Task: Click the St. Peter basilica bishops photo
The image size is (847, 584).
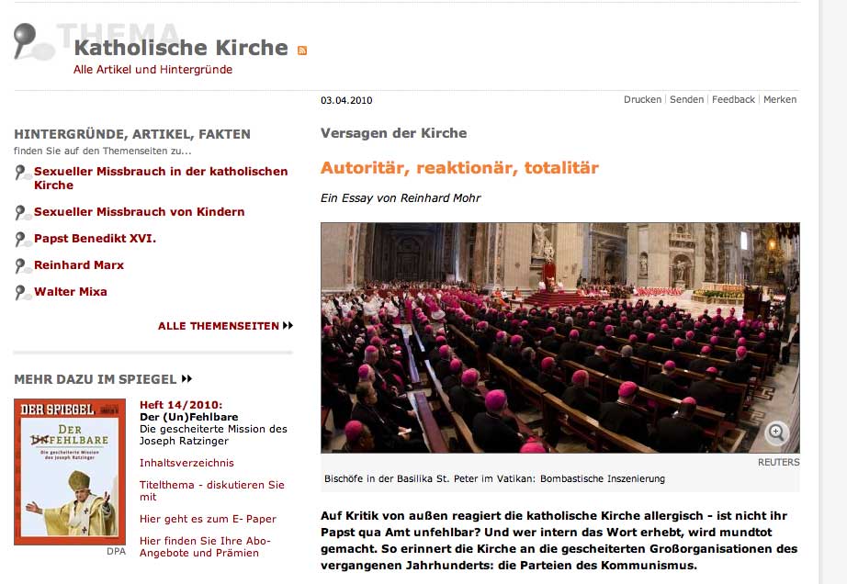Action: click(560, 337)
